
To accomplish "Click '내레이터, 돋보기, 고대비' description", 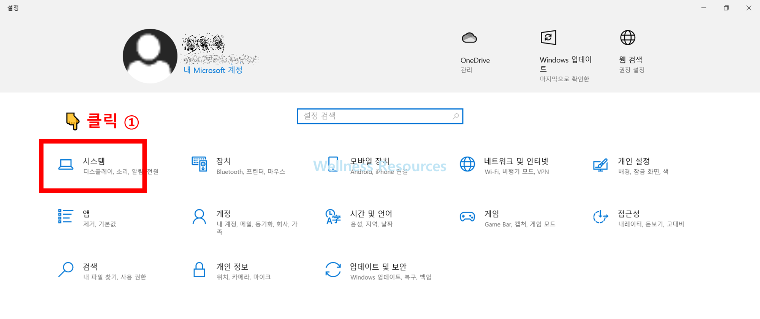I will 651,224.
